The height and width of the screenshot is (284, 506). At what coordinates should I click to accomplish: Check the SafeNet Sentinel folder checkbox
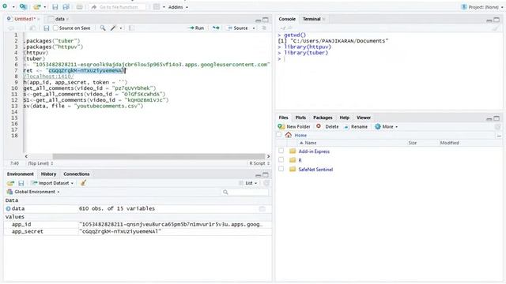click(x=281, y=168)
